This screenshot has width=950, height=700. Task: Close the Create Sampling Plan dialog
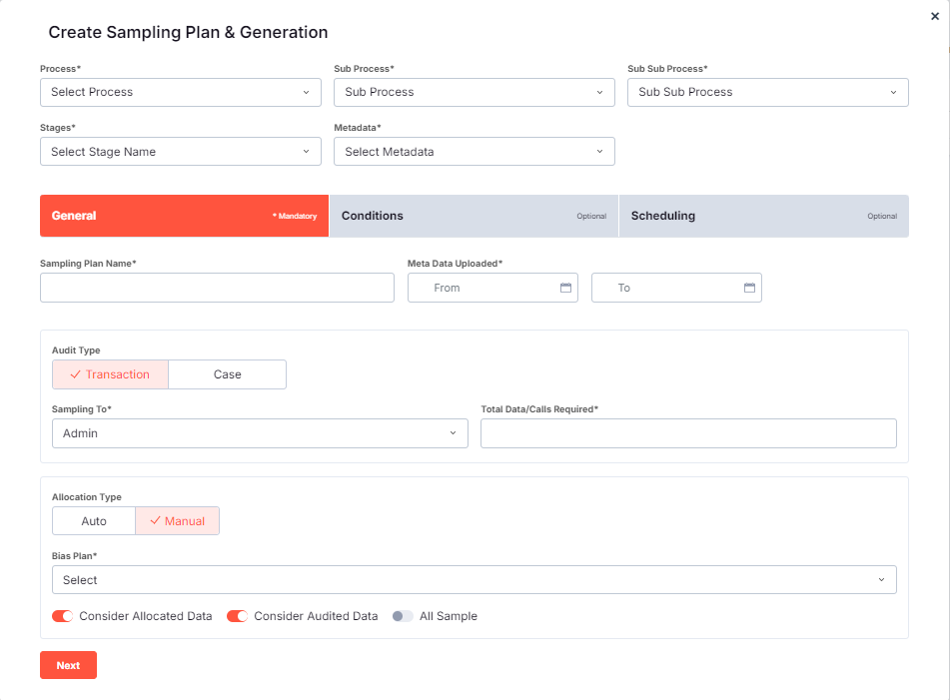935,15
